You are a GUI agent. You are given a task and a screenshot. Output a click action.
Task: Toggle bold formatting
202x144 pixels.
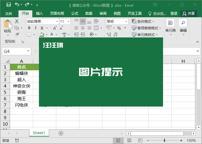[x=29, y=28]
